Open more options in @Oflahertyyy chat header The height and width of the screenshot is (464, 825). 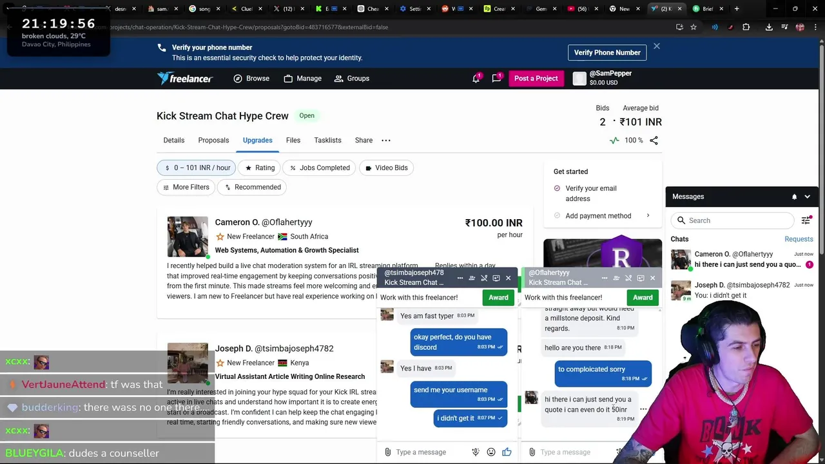pos(604,278)
